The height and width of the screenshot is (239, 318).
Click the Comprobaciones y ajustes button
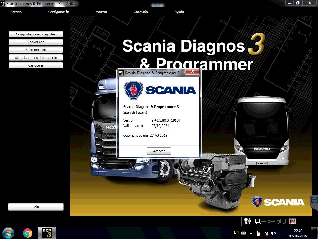tap(36, 34)
